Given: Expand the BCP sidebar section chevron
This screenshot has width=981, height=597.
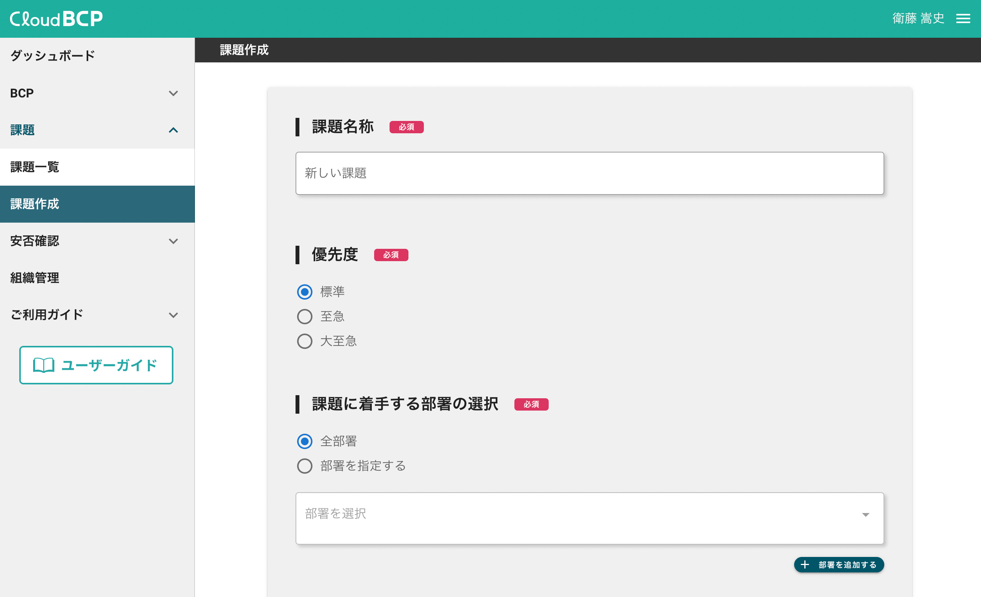Looking at the screenshot, I should (x=173, y=93).
